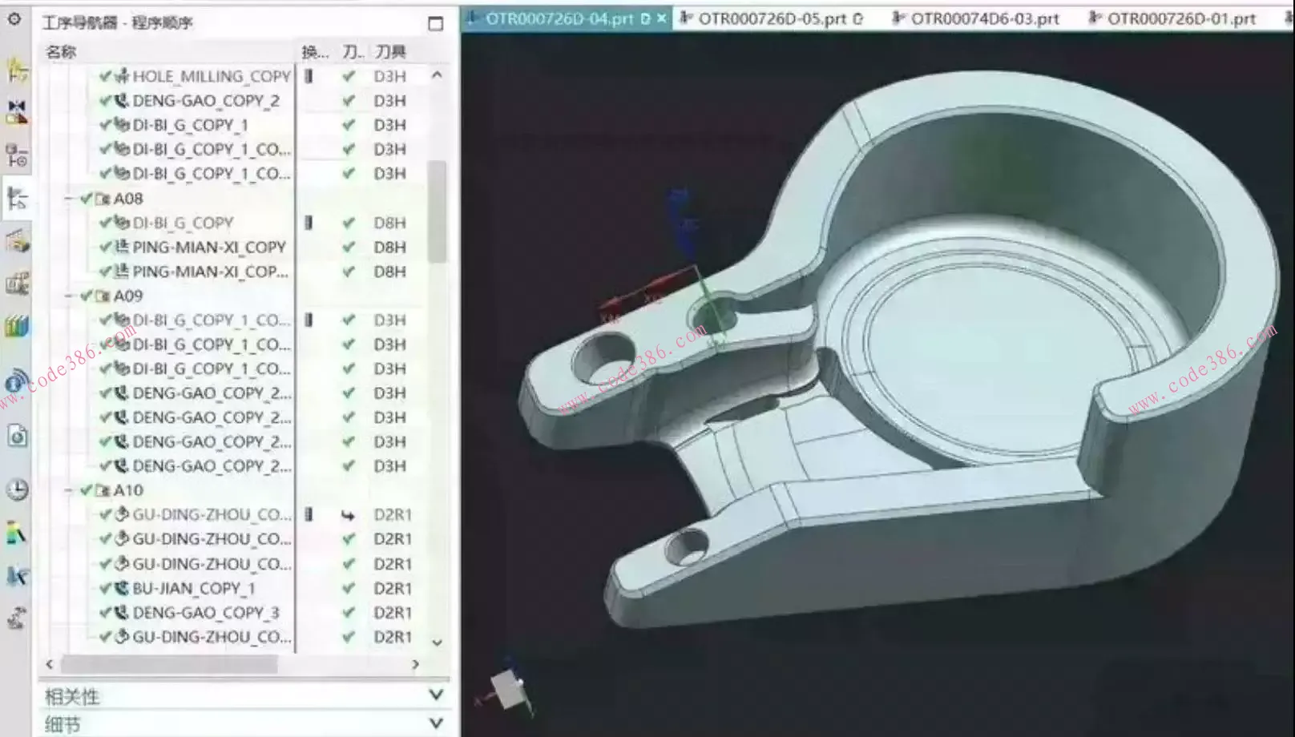Switch to the OTR000726D-05.prt tab
This screenshot has width=1295, height=737.
coord(772,18)
